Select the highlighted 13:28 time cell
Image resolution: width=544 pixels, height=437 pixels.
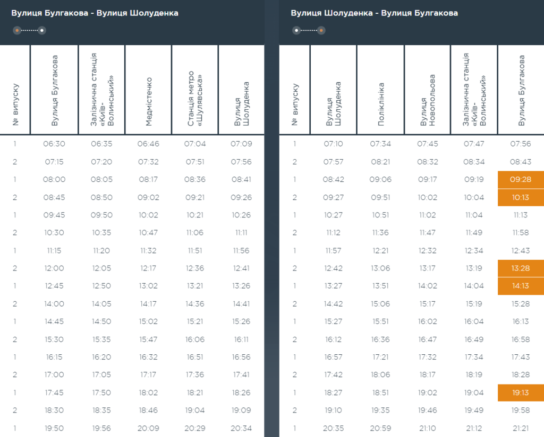tap(520, 268)
